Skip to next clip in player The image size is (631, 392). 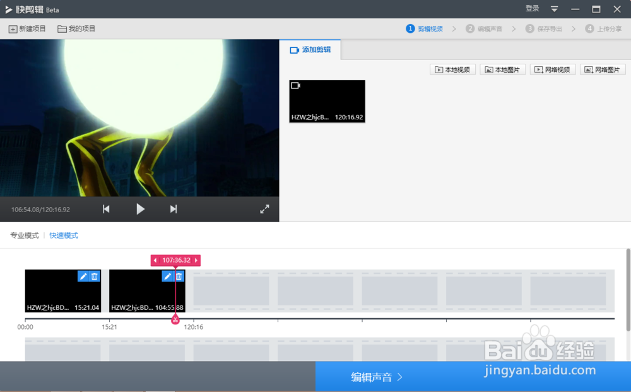point(174,210)
